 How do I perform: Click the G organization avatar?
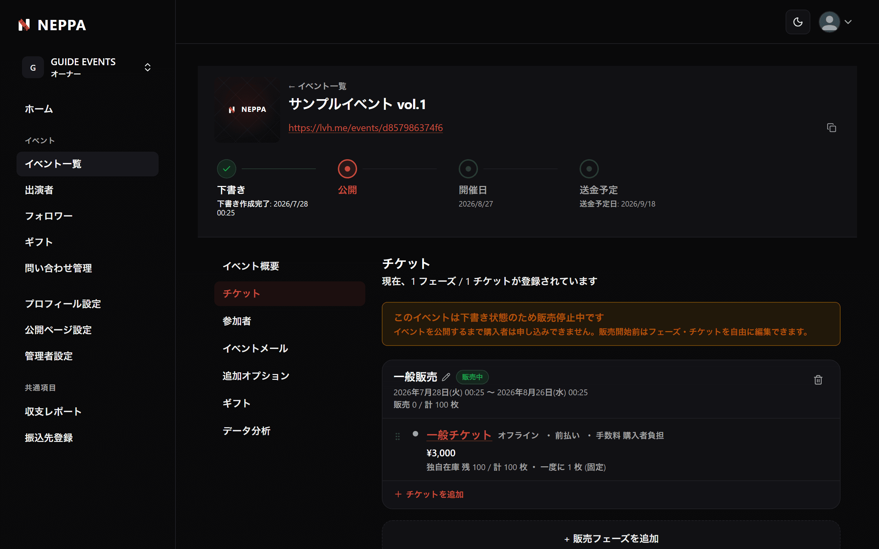pyautogui.click(x=33, y=67)
